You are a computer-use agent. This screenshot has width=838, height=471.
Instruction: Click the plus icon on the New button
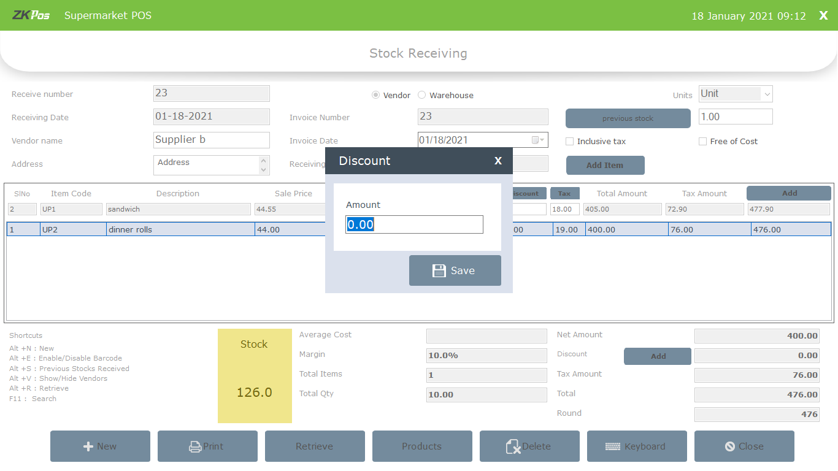coord(88,446)
